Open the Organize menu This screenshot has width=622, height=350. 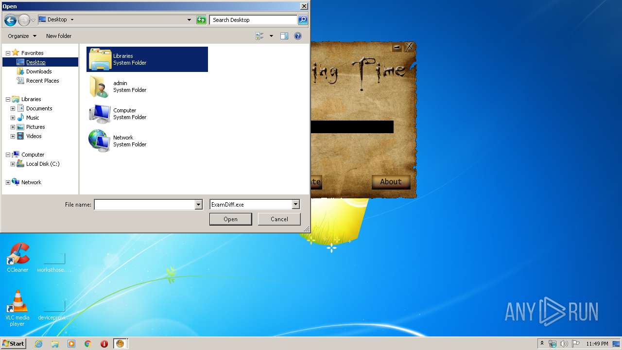click(x=22, y=36)
